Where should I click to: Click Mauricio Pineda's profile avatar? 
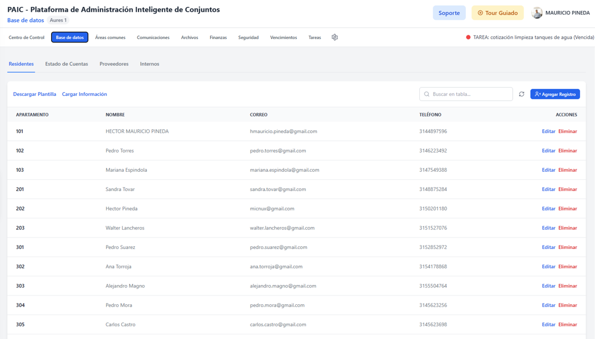(536, 13)
